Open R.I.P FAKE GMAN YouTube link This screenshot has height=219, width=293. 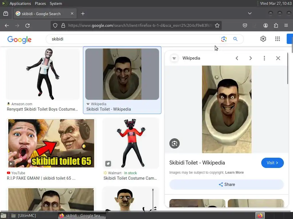pyautogui.click(x=41, y=178)
